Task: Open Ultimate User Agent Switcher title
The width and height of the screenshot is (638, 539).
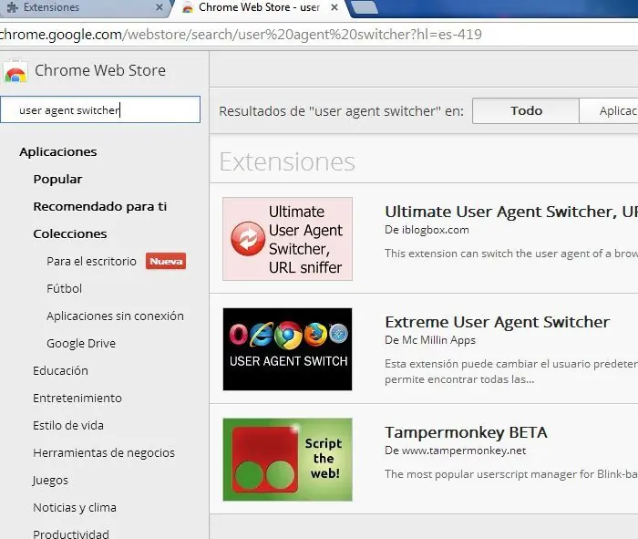Action: (x=511, y=212)
